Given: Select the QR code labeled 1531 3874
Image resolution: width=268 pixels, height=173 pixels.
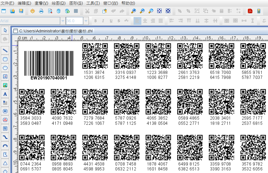Looking at the screenshot, I should tap(95, 56).
